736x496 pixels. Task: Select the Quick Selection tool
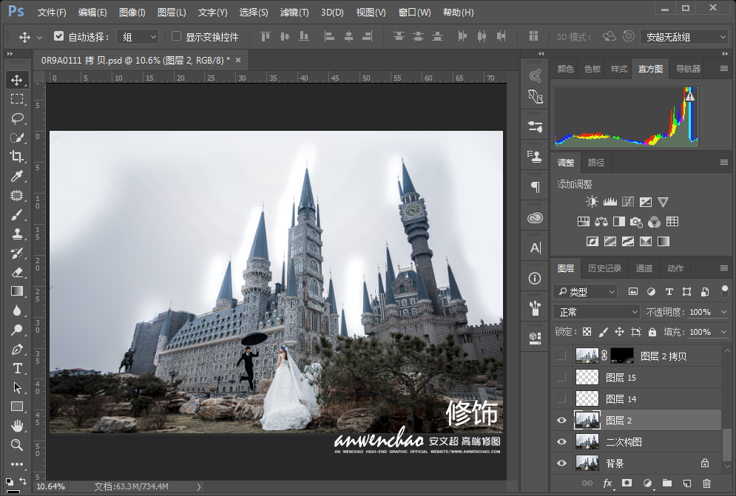pos(17,137)
